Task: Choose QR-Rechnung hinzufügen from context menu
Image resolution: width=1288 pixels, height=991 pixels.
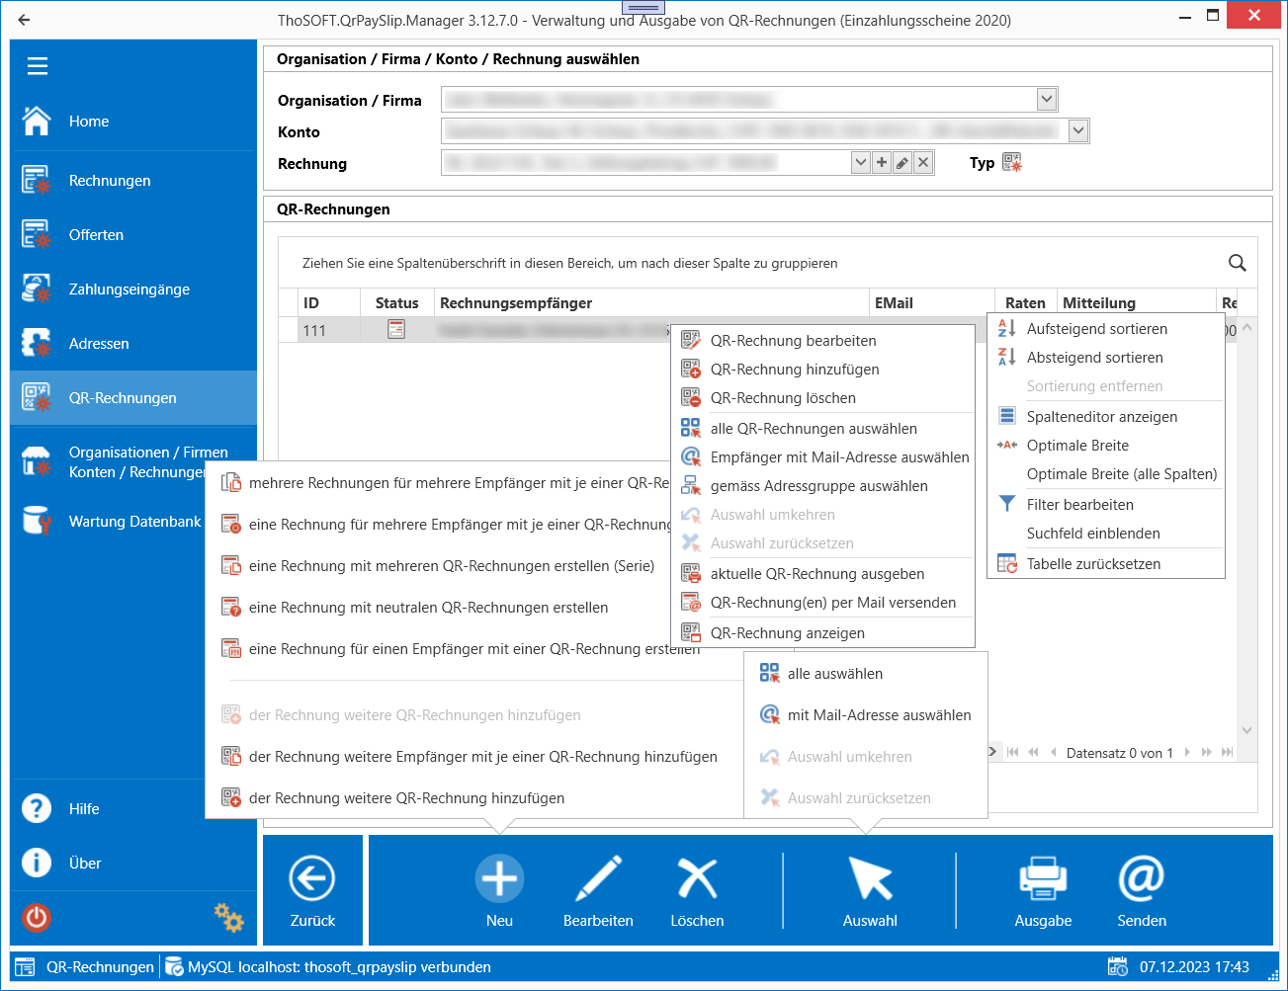Action: [823, 370]
